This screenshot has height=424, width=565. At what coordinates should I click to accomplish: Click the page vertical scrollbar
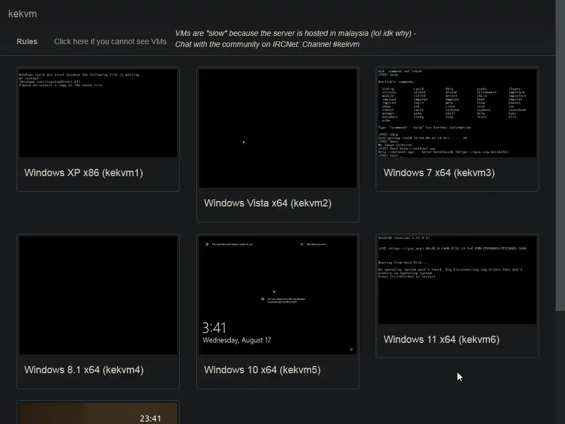tap(561, 155)
